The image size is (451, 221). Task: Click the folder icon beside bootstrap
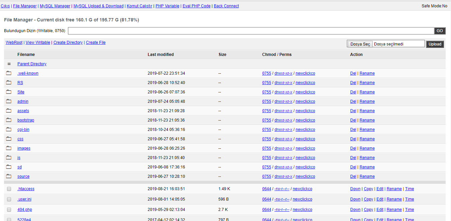pos(9,120)
